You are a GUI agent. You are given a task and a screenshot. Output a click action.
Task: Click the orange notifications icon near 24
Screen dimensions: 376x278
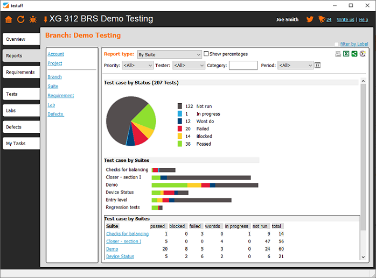(322, 19)
